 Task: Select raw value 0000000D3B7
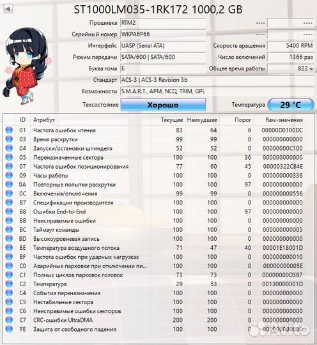tap(282, 275)
